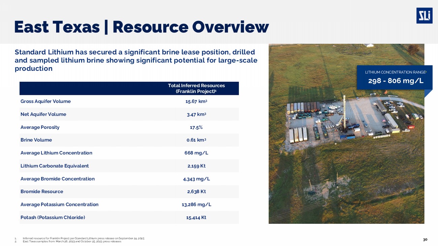Click the Potash (Potassium Chloride) row label
The height and width of the screenshot is (246, 438).
click(53, 217)
